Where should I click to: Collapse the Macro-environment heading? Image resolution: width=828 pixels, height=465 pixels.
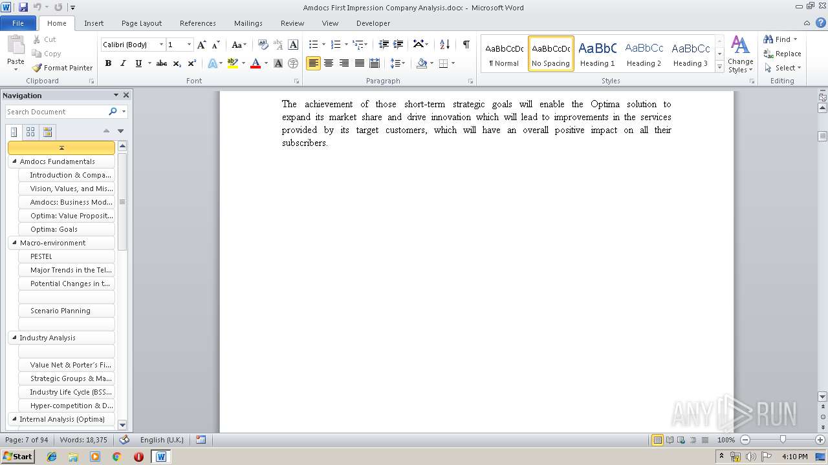14,243
